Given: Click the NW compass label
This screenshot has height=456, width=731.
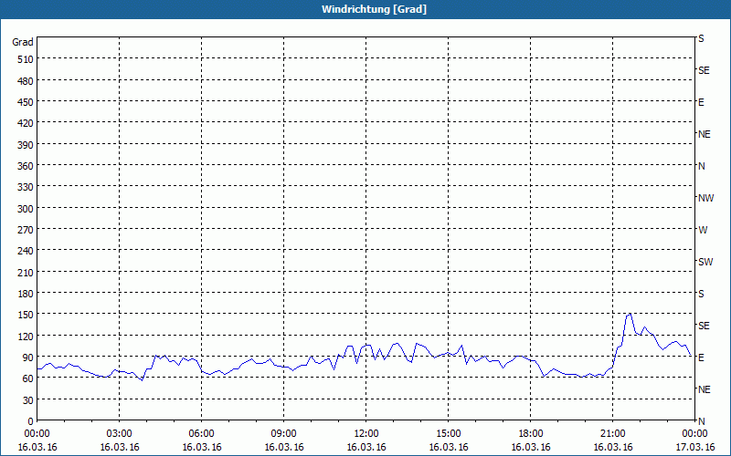Looking at the screenshot, I should 705,198.
